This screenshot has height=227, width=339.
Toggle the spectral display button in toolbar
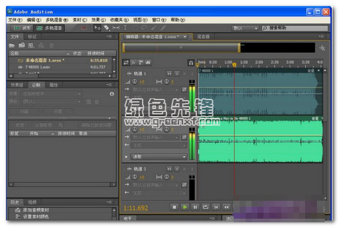point(83,28)
